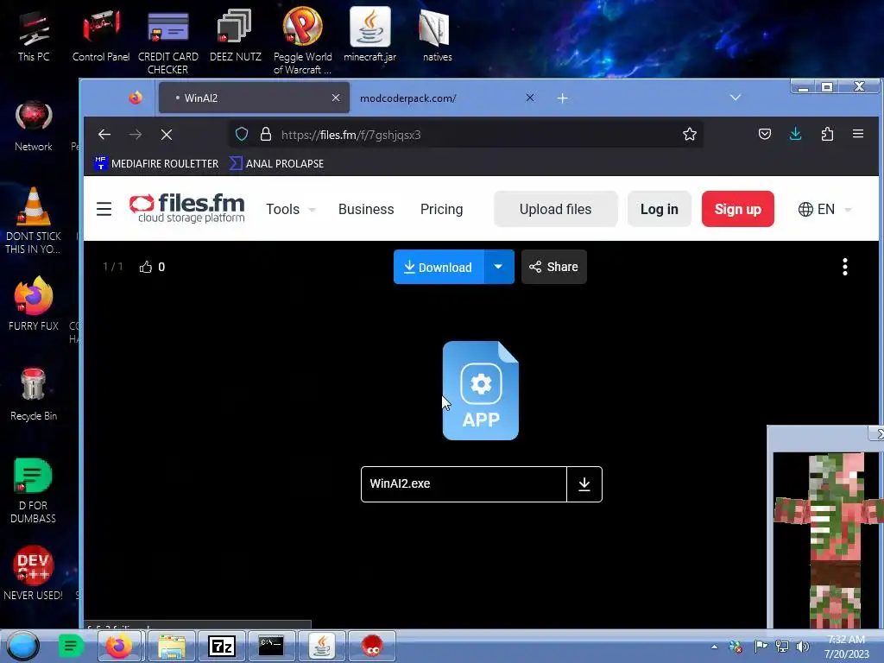Click the taskbar clock showing 7:32 AM
Screen dimensions: 884x663
click(x=846, y=647)
